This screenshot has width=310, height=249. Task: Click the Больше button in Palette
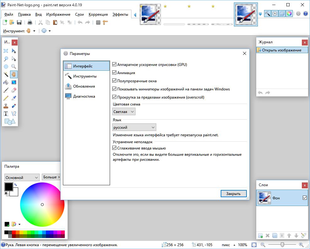[x=51, y=177]
